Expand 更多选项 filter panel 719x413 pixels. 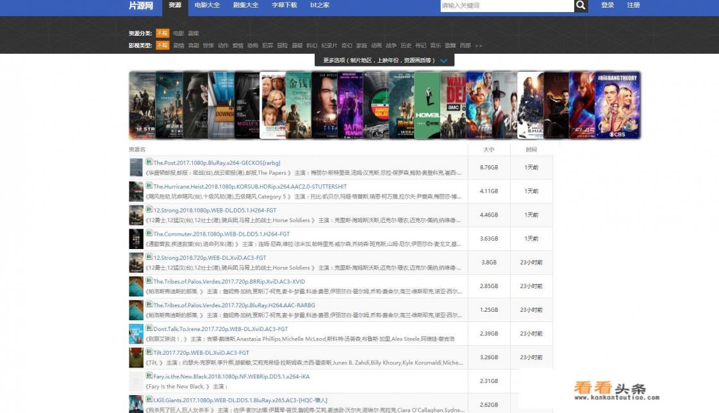pos(384,60)
